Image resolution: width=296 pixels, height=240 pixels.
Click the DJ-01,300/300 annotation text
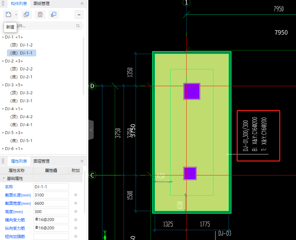pos(246,136)
